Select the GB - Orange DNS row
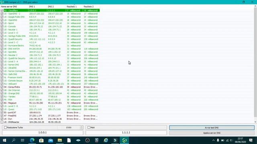Screen dimensions: 257x144 [50, 93]
